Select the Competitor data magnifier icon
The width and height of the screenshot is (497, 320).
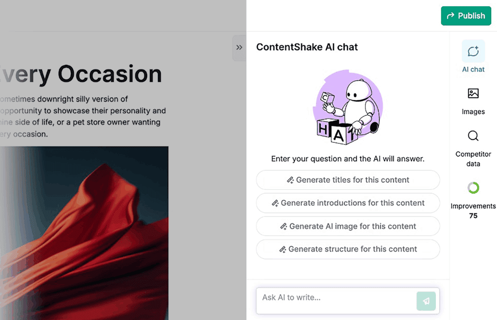click(x=473, y=136)
